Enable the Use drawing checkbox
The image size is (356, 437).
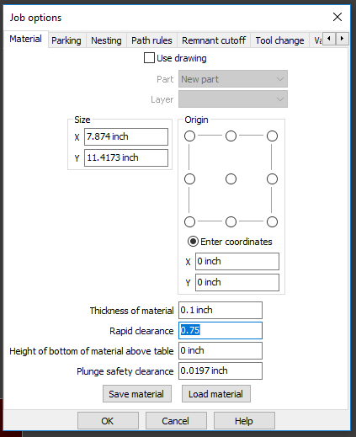[x=149, y=58]
